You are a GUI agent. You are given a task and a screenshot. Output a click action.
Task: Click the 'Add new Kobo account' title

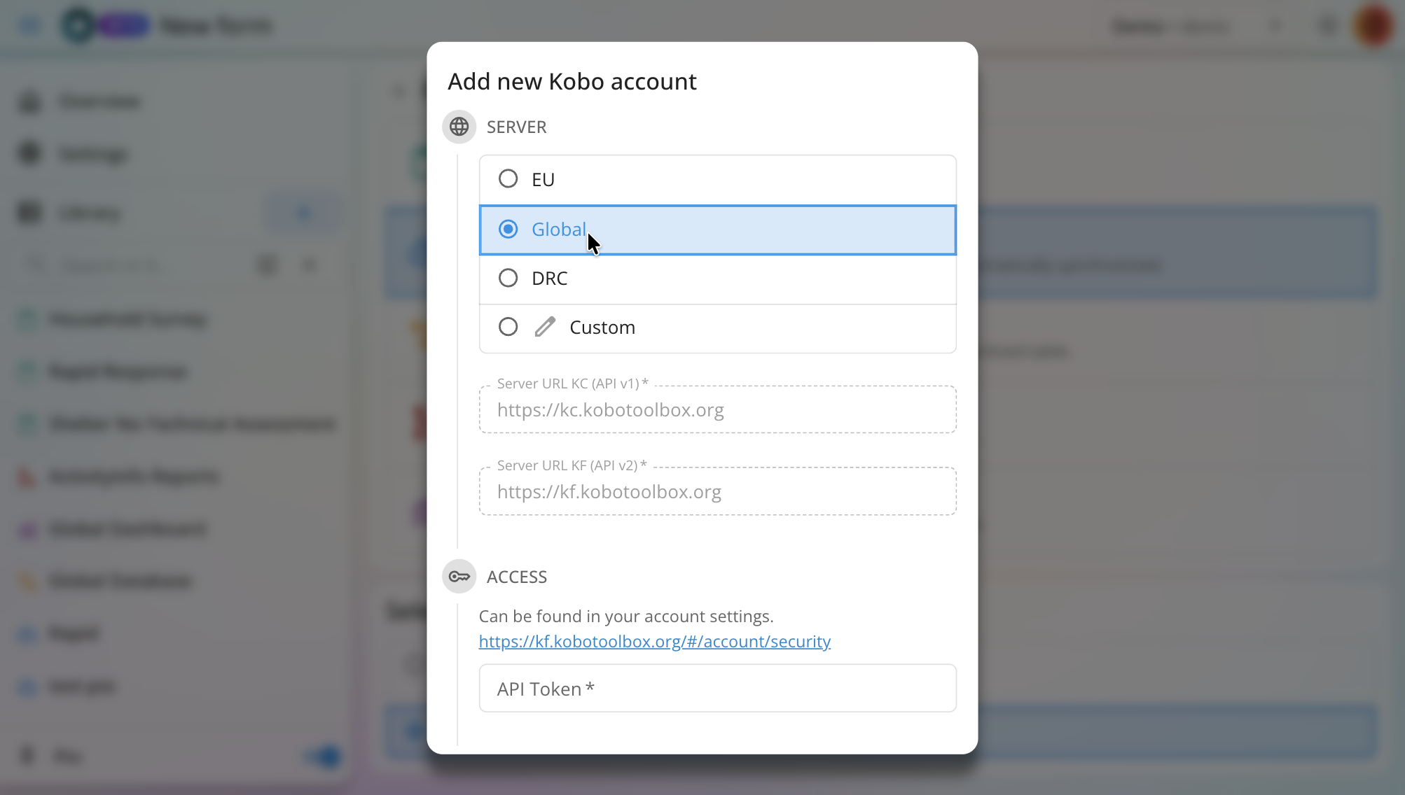coord(572,82)
